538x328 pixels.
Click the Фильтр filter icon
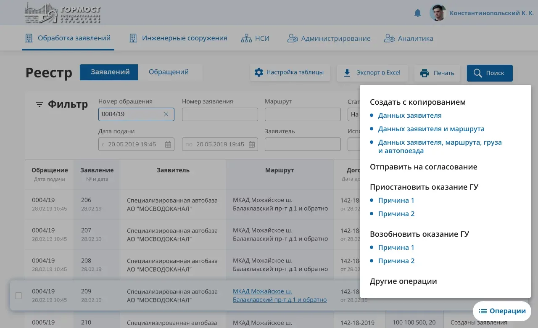tap(40, 104)
